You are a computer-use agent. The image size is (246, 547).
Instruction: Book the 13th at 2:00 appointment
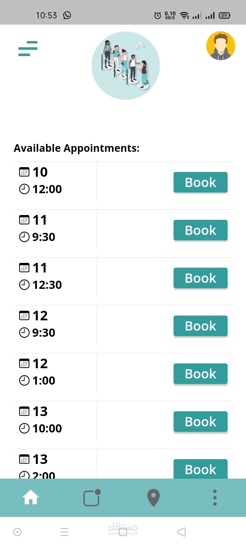tap(201, 469)
